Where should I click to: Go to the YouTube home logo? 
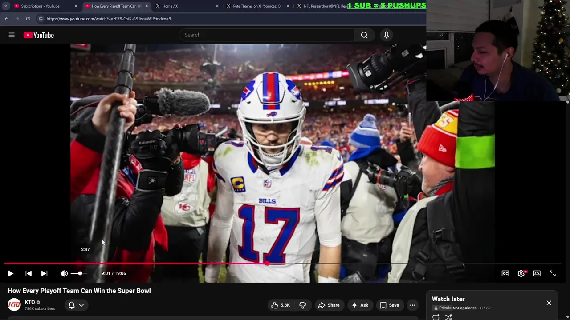tap(39, 35)
